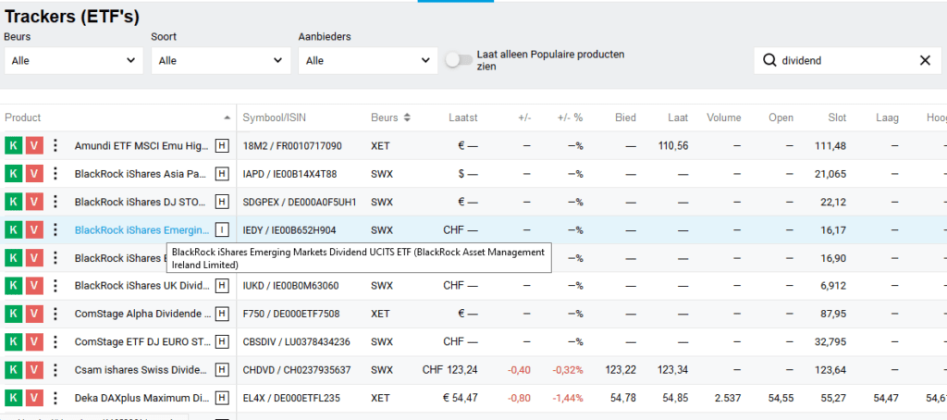
Task: Click H badge on IAPD row
Action: [x=222, y=174]
